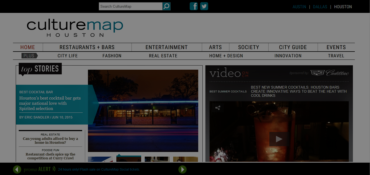Open the Flash sale promo alert link

tap(99, 170)
